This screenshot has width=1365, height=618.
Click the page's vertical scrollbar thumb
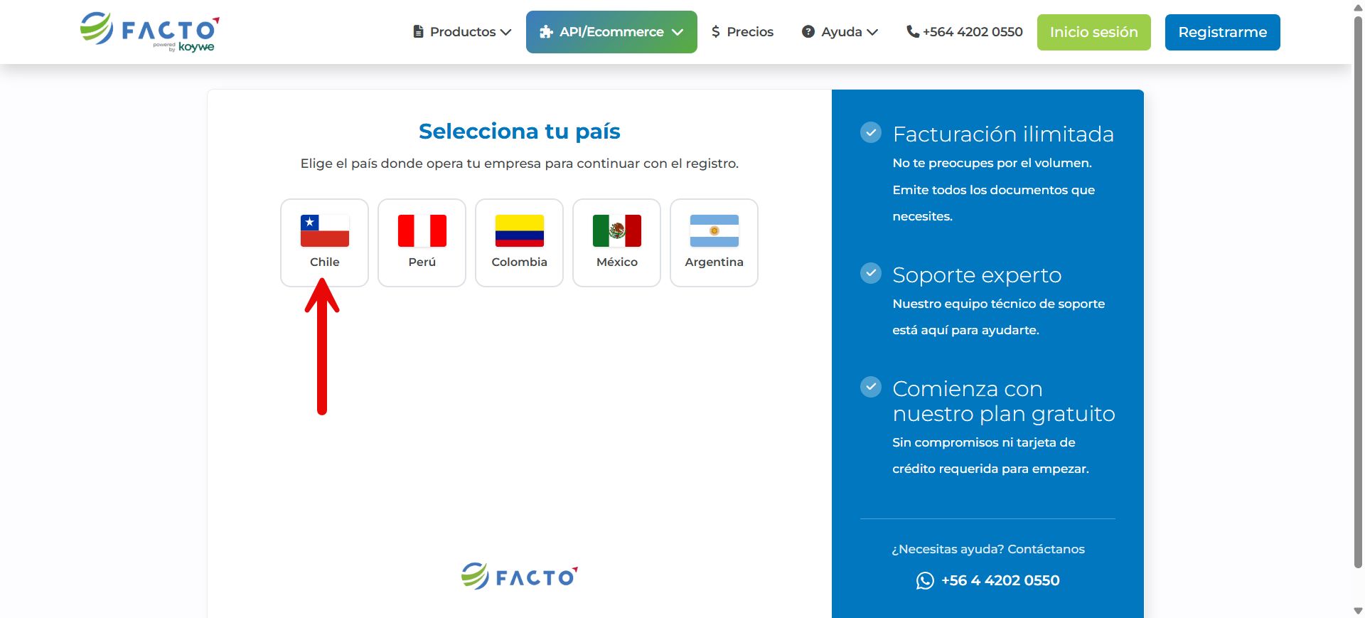pyautogui.click(x=1358, y=292)
